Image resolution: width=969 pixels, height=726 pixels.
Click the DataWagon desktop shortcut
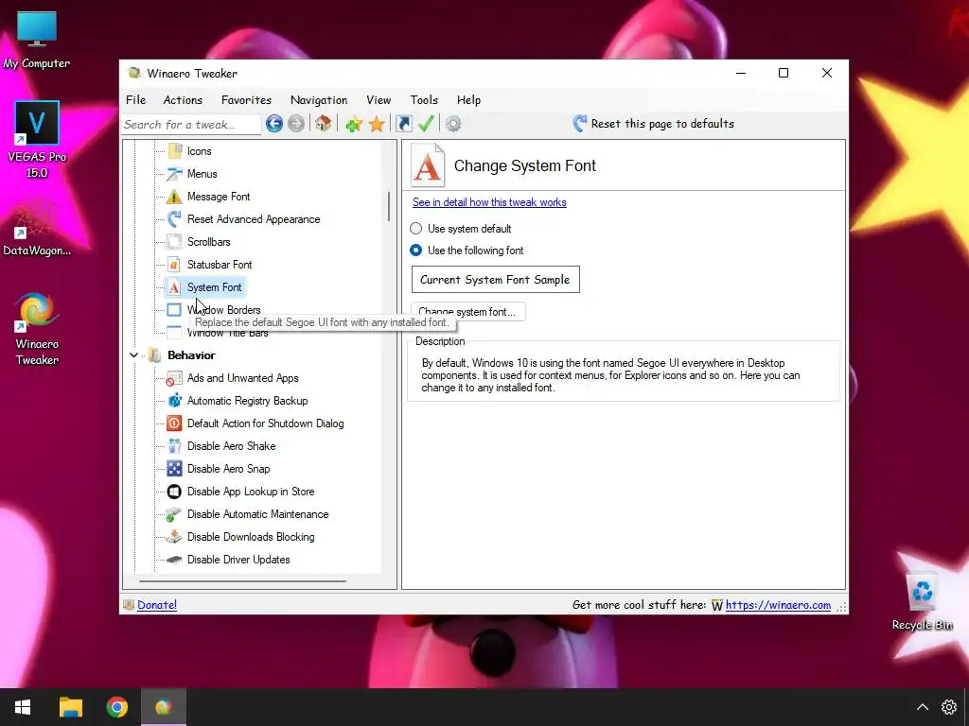tap(37, 227)
